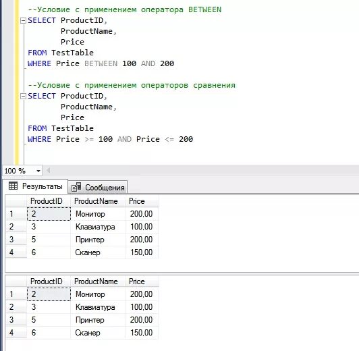The height and width of the screenshot is (351, 359).
Task: Collapse the second SELECT query block
Action: [x=23, y=97]
